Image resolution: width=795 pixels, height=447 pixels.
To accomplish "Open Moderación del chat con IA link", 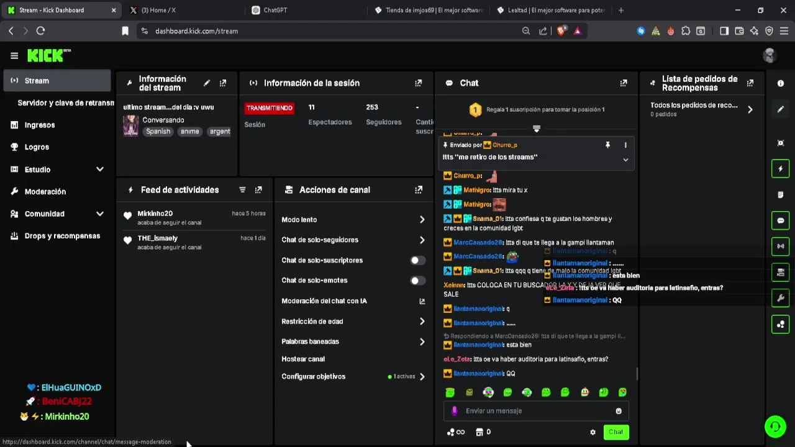I will pyautogui.click(x=353, y=301).
